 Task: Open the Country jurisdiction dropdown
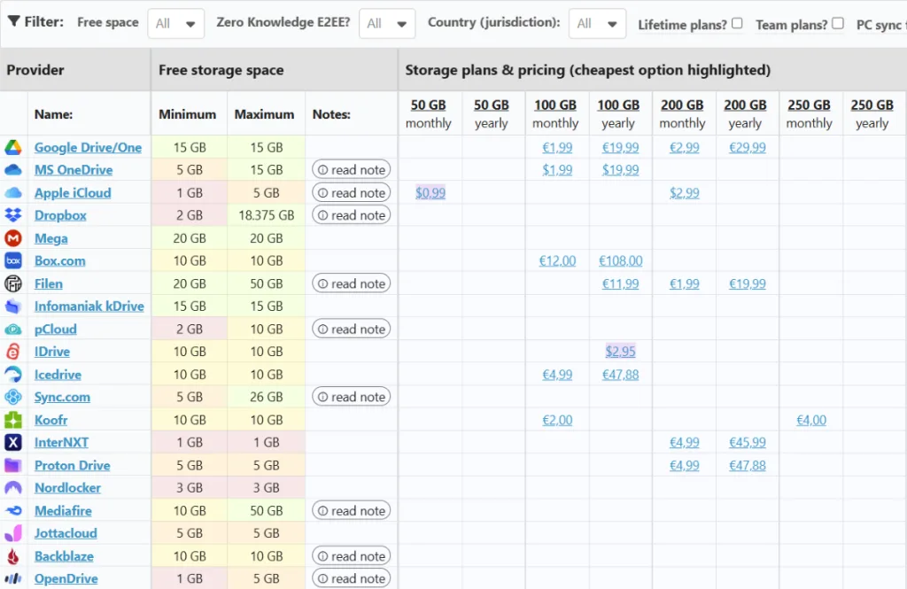598,24
